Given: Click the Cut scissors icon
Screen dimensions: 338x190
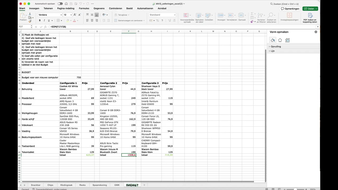Looking at the screenshot, I should pos(30,14).
